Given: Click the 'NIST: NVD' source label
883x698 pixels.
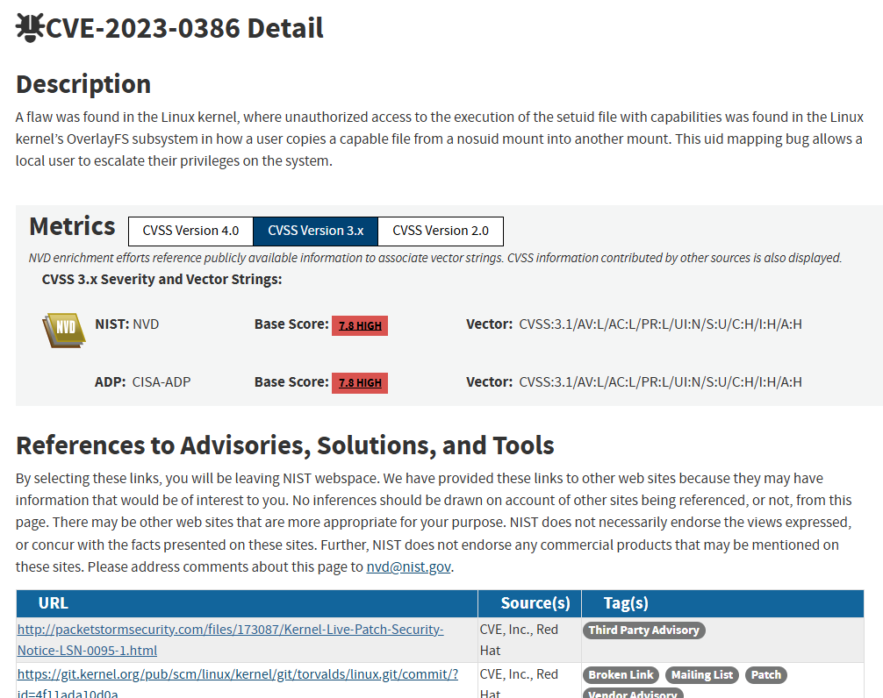Looking at the screenshot, I should [x=126, y=324].
